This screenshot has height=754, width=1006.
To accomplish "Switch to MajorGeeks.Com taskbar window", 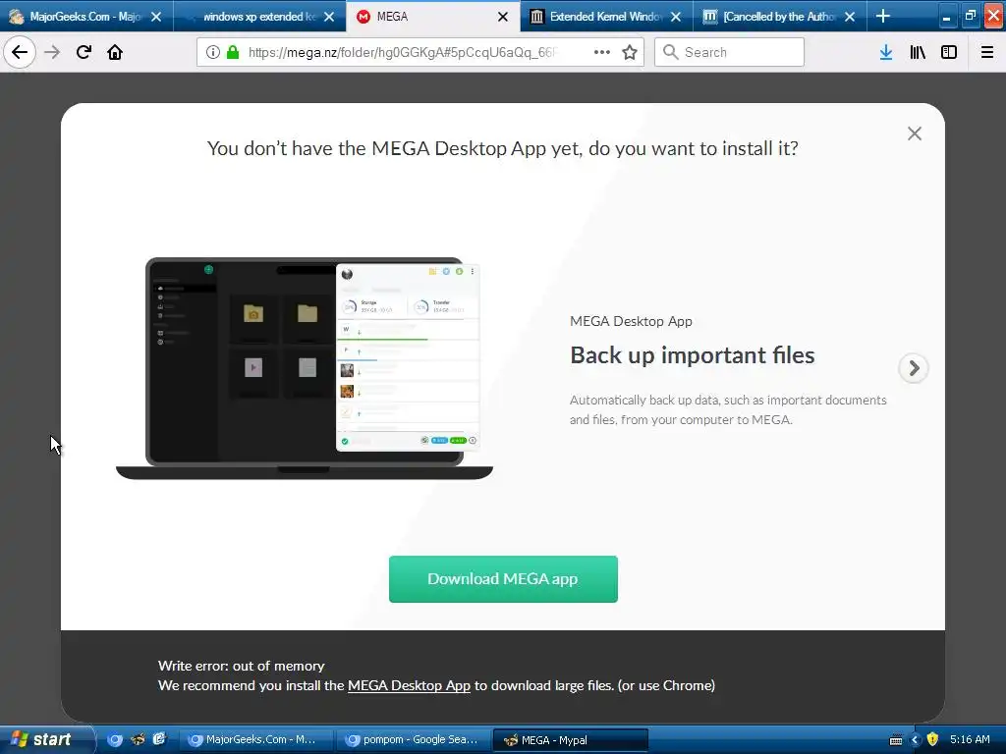I will pos(255,739).
